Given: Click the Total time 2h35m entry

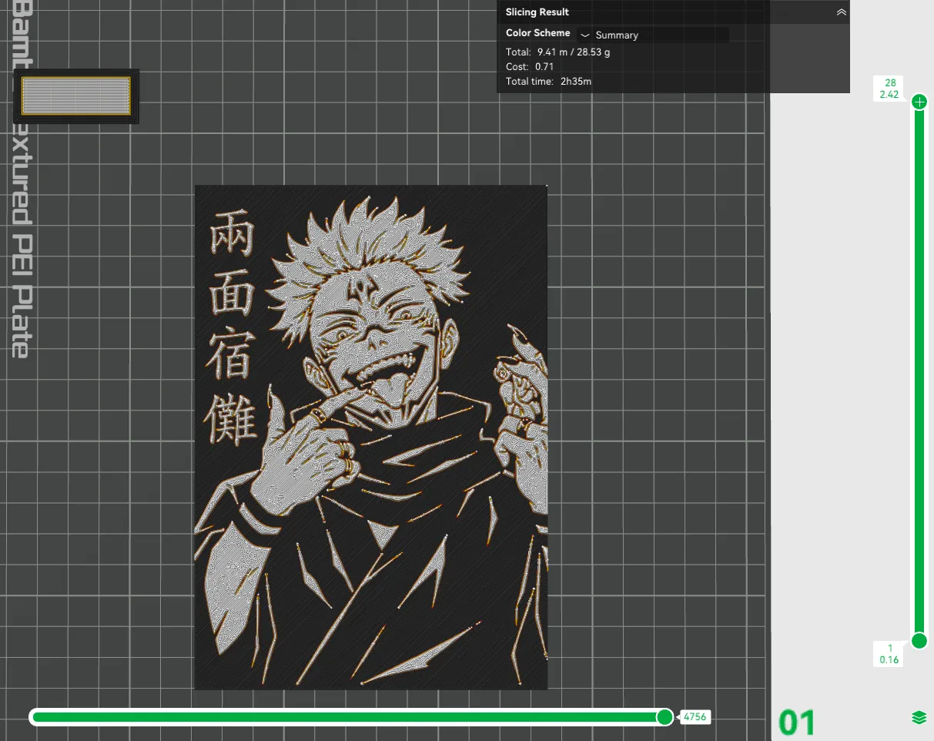Looking at the screenshot, I should pyautogui.click(x=548, y=81).
